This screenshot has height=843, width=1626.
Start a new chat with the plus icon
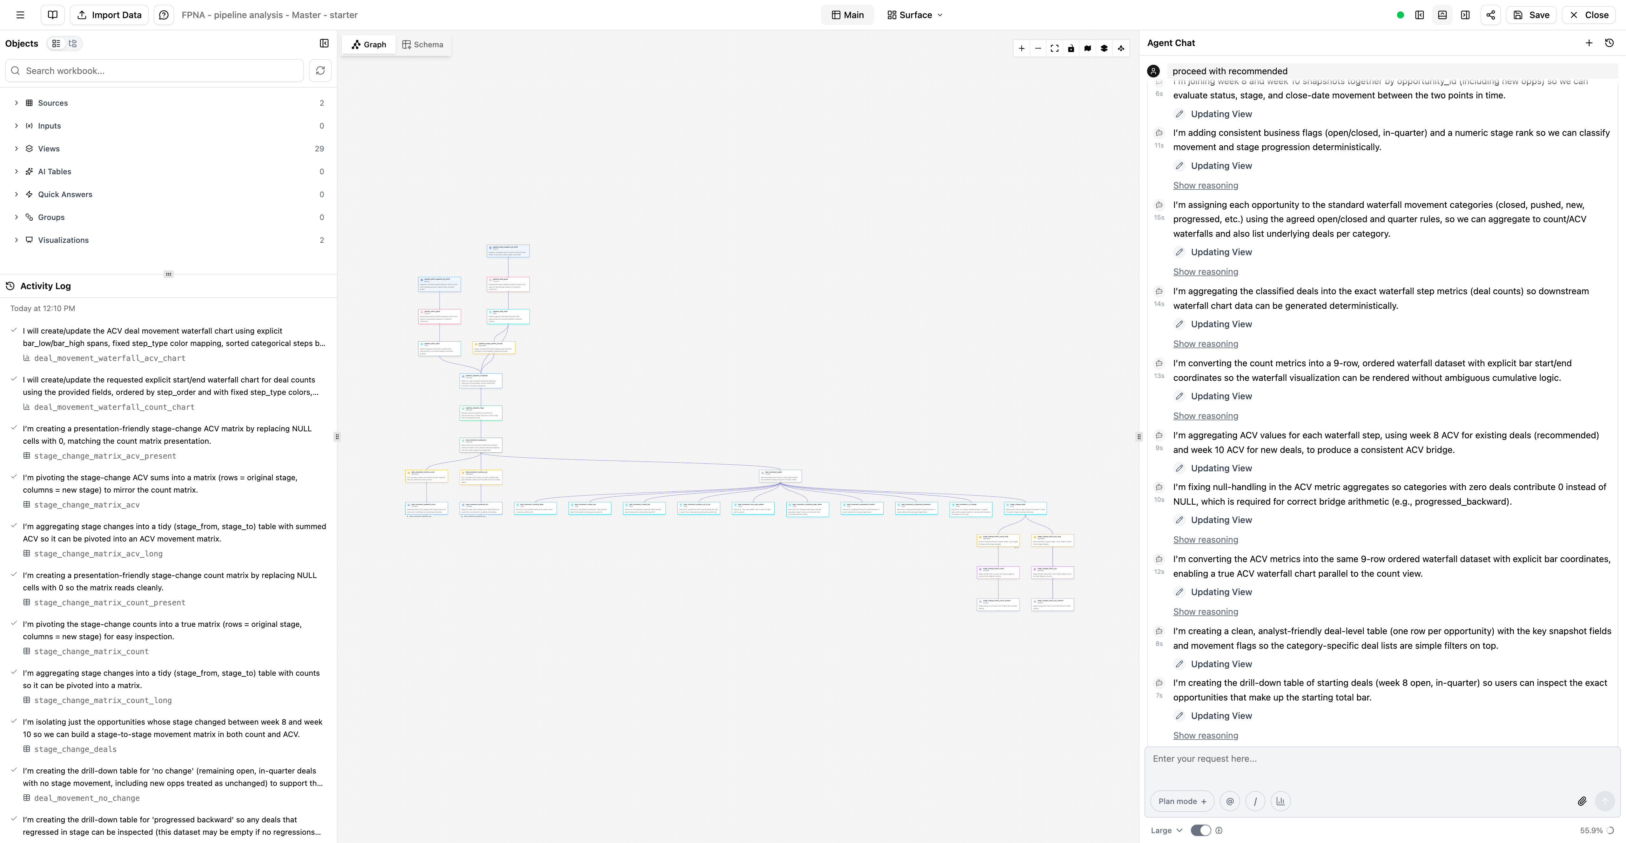(1589, 43)
